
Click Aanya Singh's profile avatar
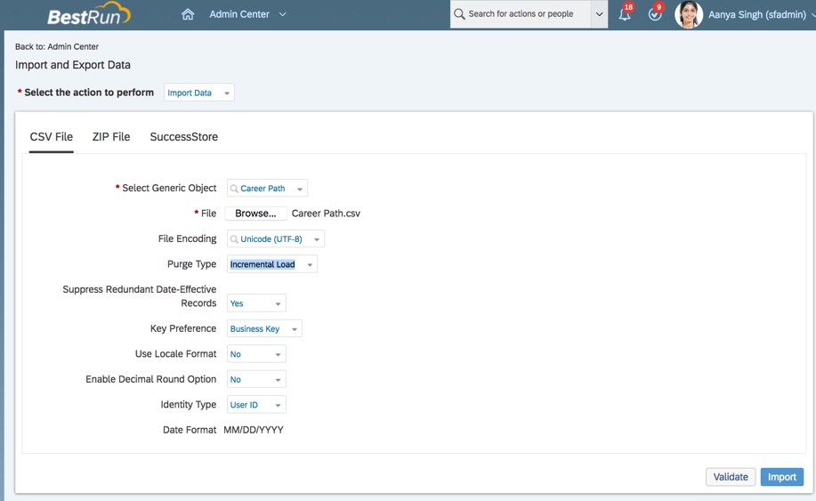point(689,14)
